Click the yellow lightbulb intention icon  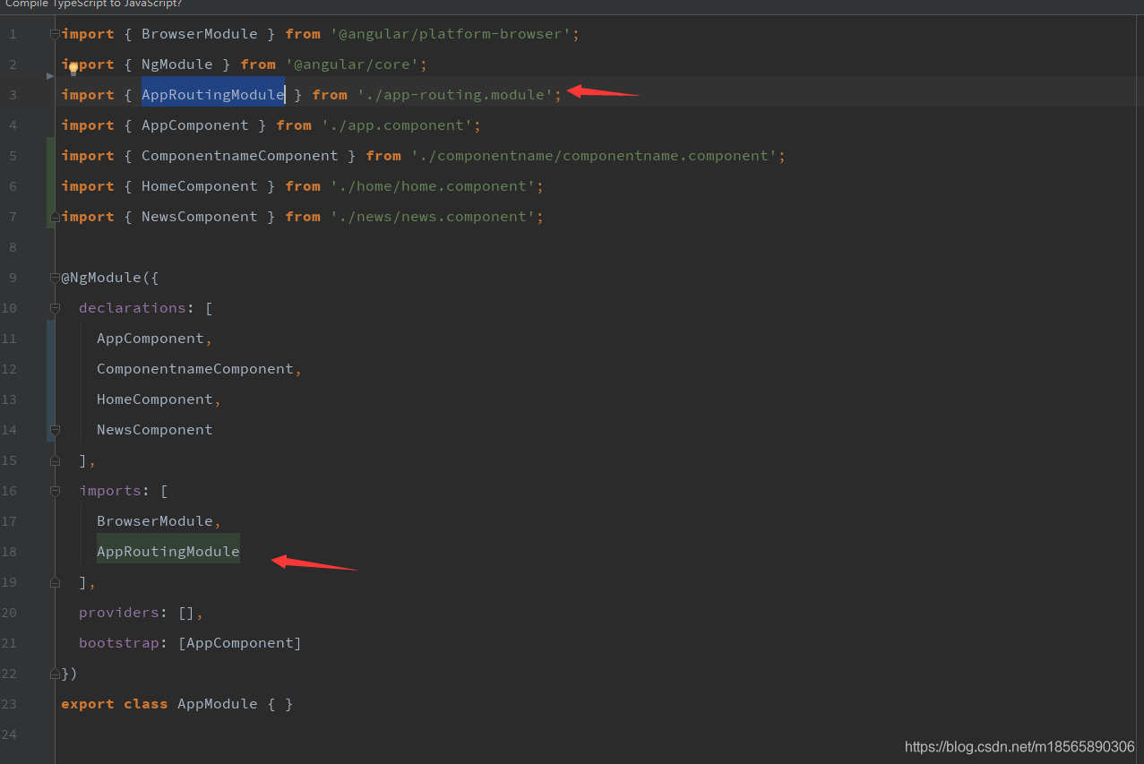pos(73,68)
